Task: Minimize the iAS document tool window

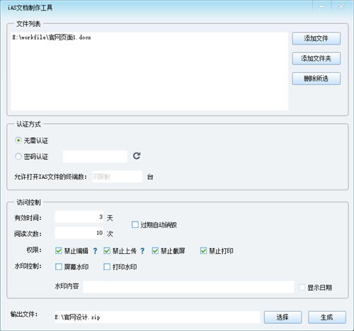Action: pos(322,6)
